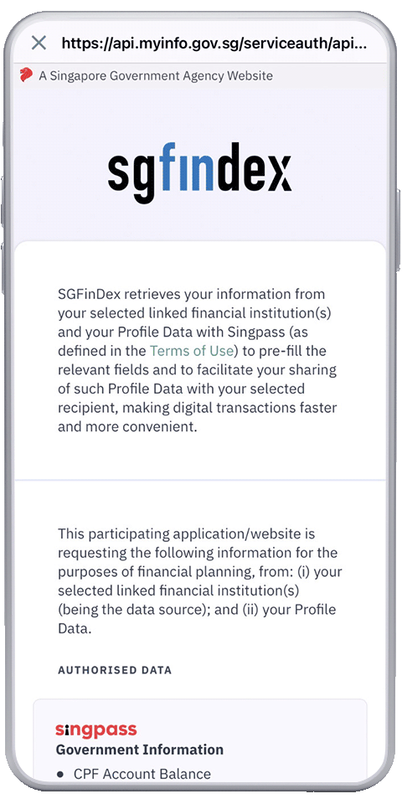The image size is (402, 804).
Task: Tap the 'This participating application/website' paragraph
Action: pyautogui.click(x=199, y=581)
